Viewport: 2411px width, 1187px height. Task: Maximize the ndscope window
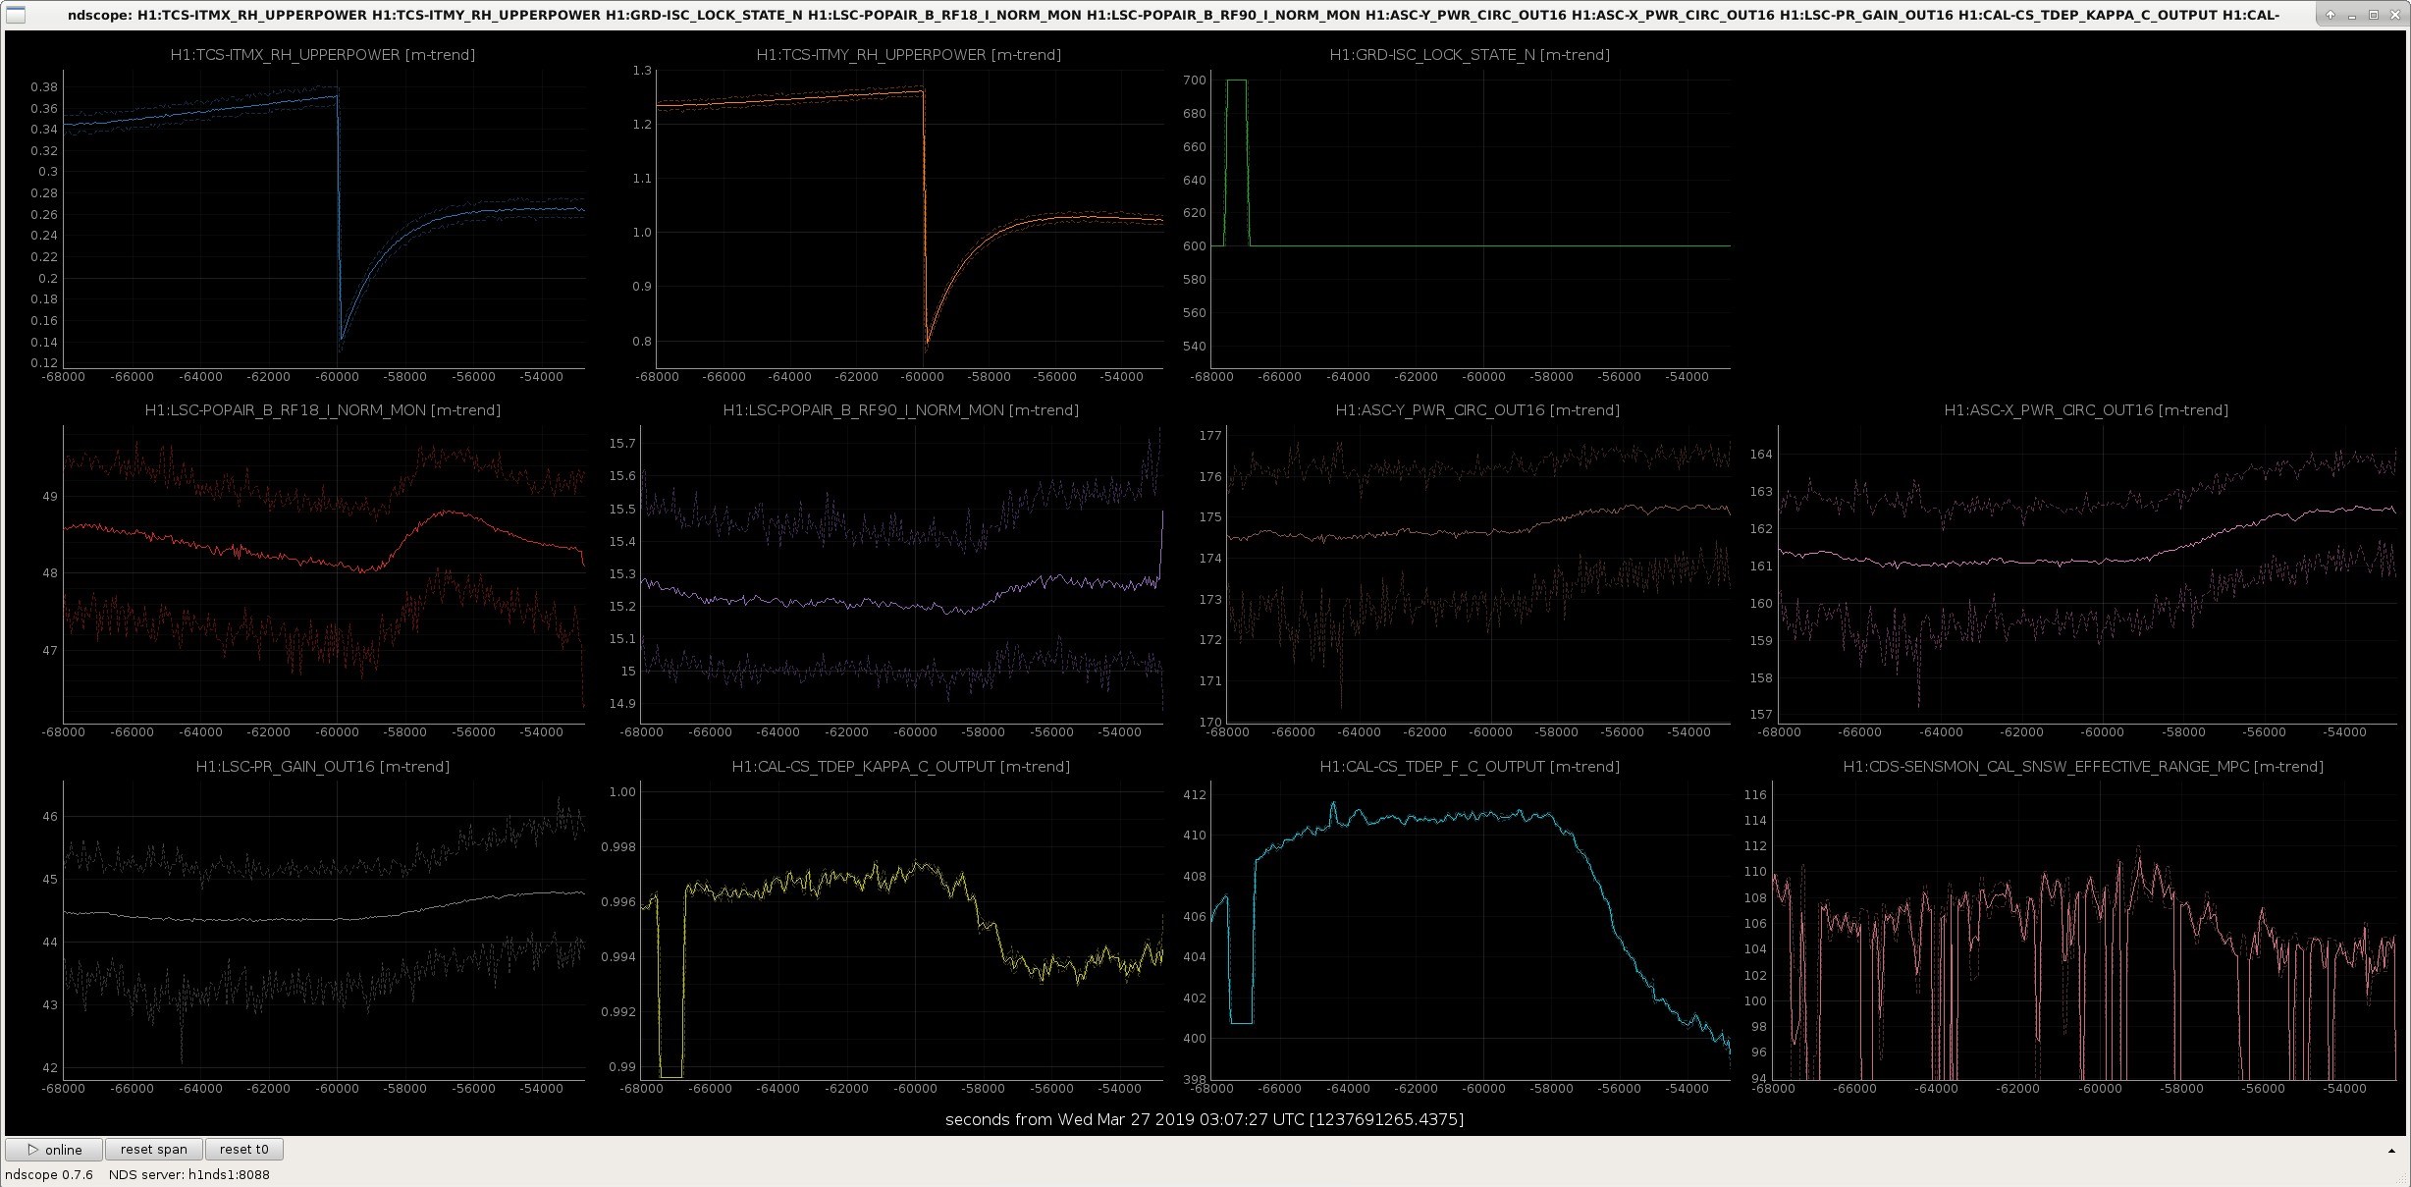coord(2374,15)
